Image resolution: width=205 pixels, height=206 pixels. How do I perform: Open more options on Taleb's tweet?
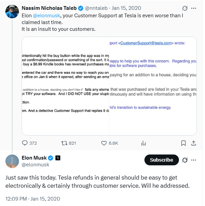[193, 8]
